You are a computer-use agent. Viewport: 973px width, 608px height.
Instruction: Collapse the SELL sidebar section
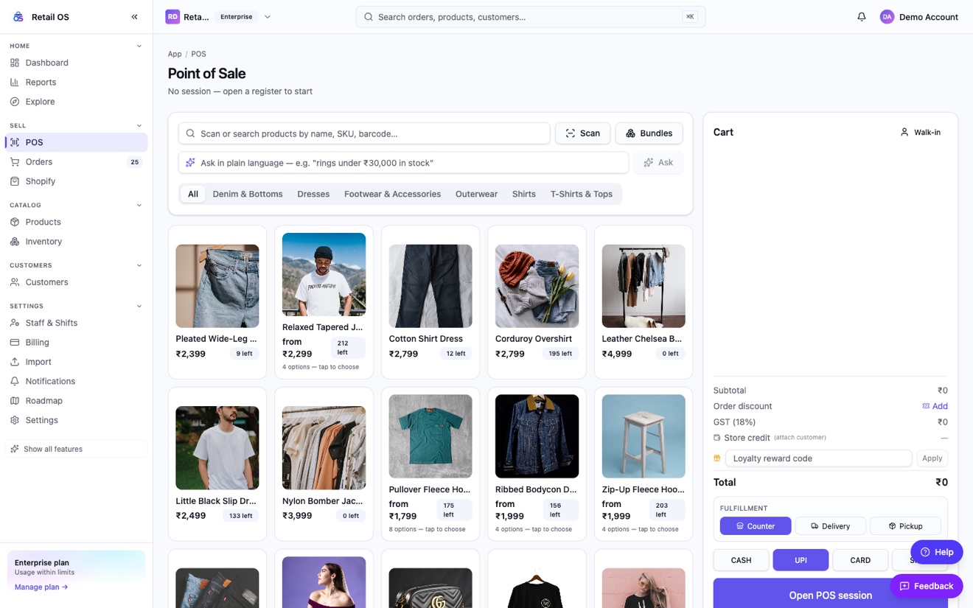point(139,125)
